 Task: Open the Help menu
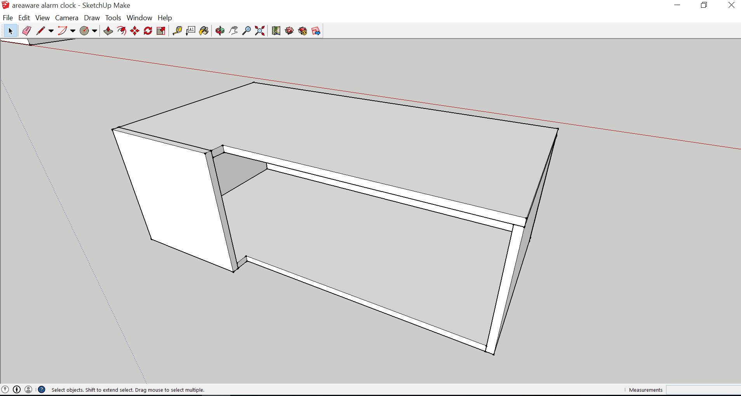point(165,18)
